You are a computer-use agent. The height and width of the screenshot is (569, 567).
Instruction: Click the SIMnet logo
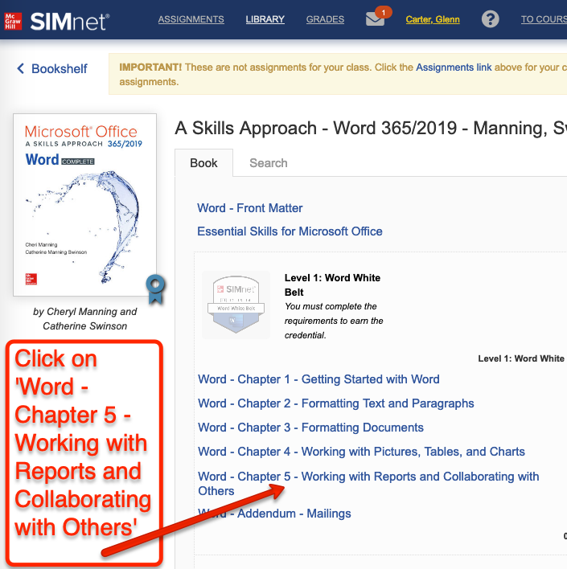click(70, 22)
